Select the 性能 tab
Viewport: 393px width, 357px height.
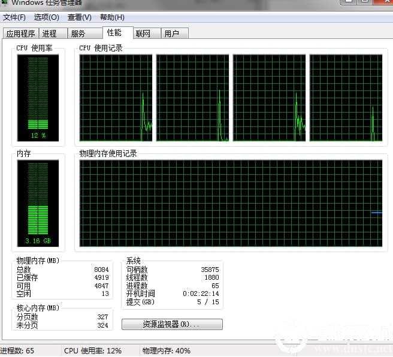[x=118, y=32]
